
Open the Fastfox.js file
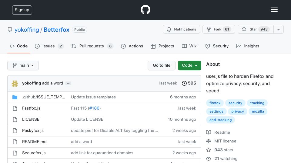tap(31, 108)
